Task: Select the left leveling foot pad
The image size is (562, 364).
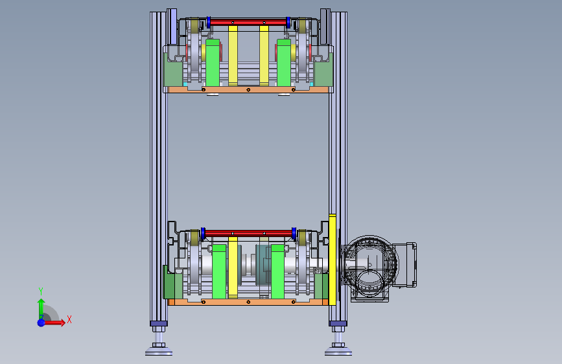Action: 159,351
